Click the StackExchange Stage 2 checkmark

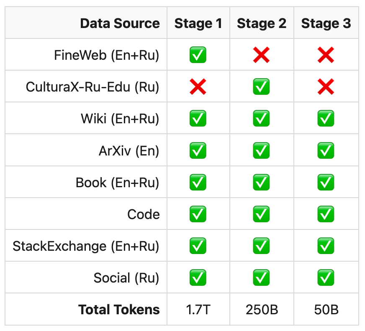pyautogui.click(x=261, y=246)
